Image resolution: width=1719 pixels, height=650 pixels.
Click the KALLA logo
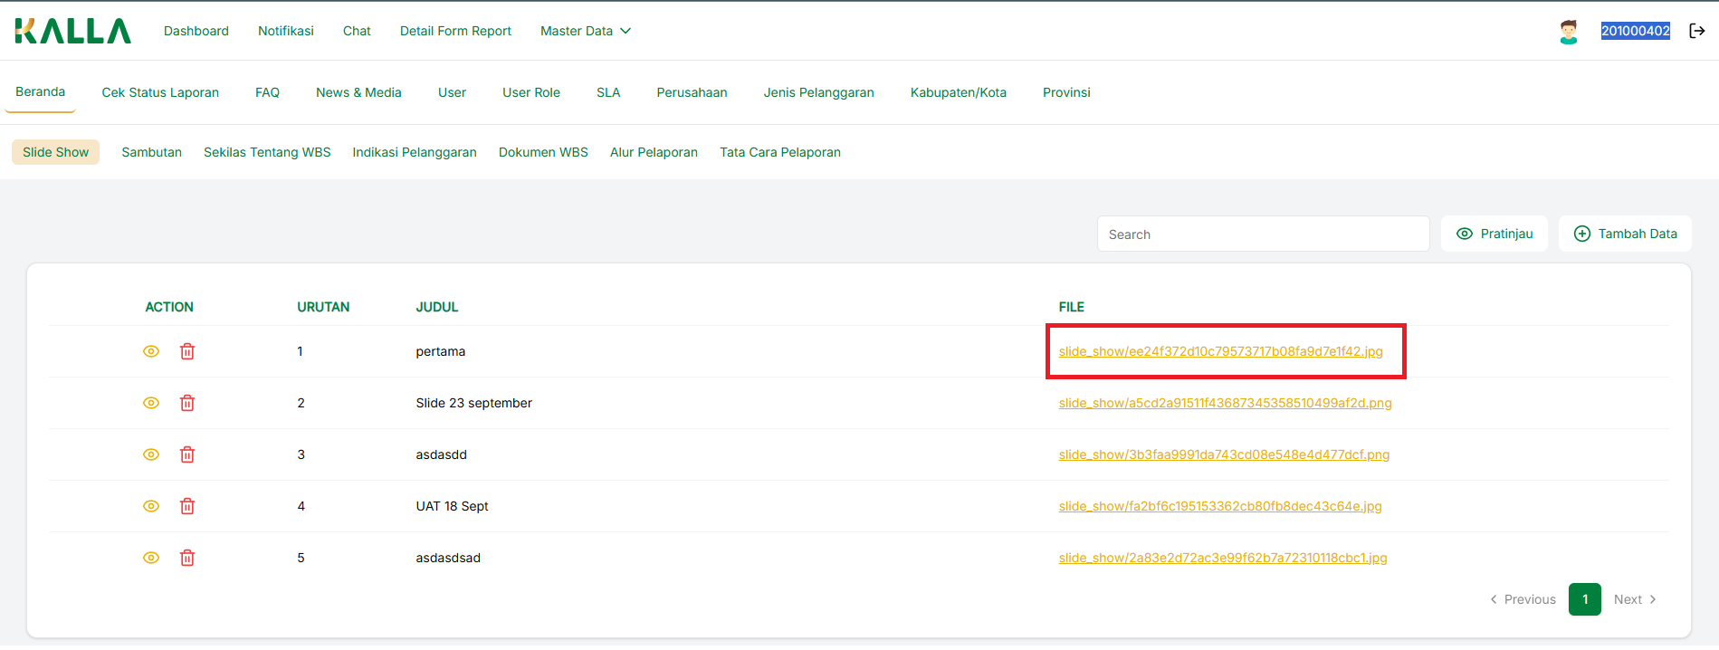coord(72,31)
